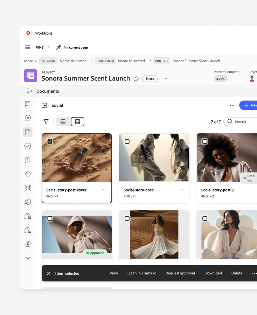Click the blue New button
257x315 pixels.
tap(248, 105)
